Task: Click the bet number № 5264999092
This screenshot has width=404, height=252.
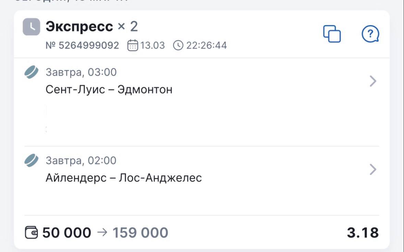Action: click(82, 45)
